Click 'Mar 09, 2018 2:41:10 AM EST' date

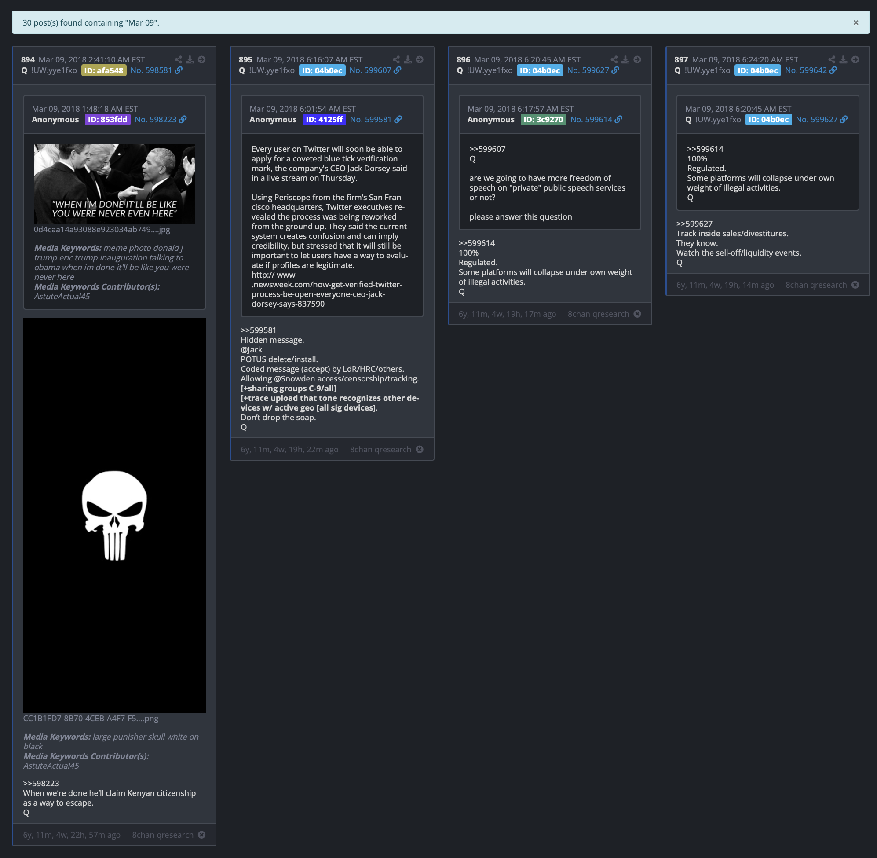coord(92,59)
